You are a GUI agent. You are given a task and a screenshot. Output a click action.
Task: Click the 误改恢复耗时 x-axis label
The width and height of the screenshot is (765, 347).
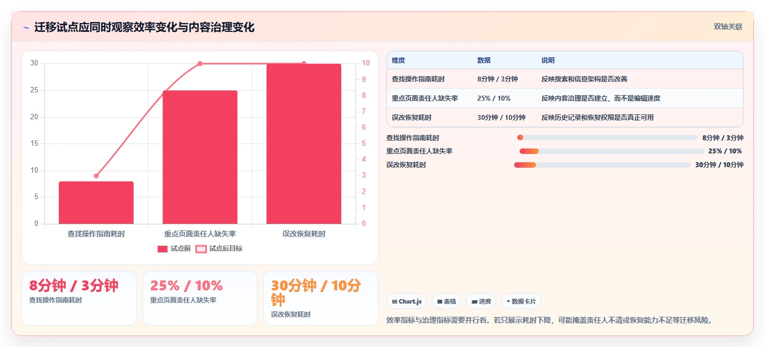coord(304,234)
